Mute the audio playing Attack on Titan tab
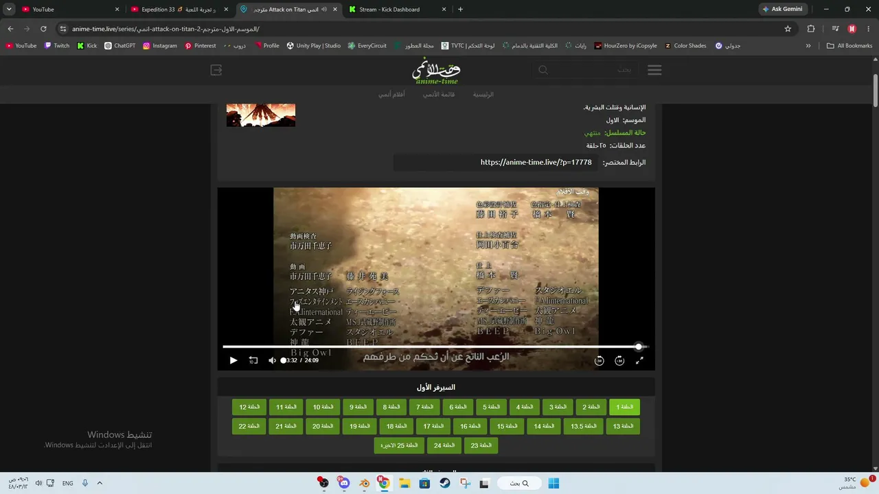879x494 pixels. tap(324, 10)
